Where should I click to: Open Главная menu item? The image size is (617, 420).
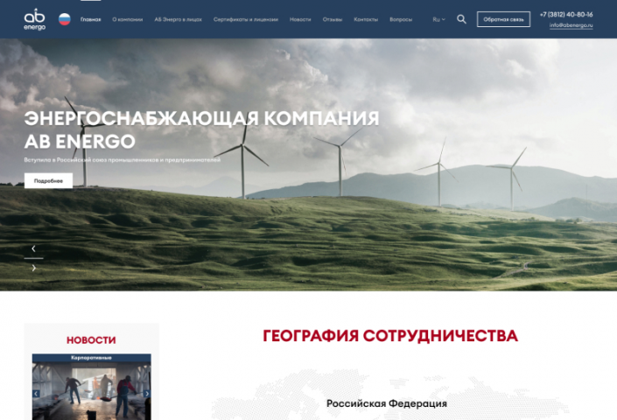pos(90,19)
